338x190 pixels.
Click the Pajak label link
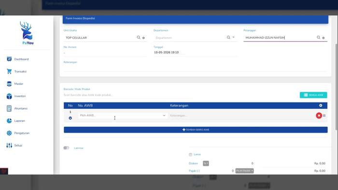coord(194,171)
